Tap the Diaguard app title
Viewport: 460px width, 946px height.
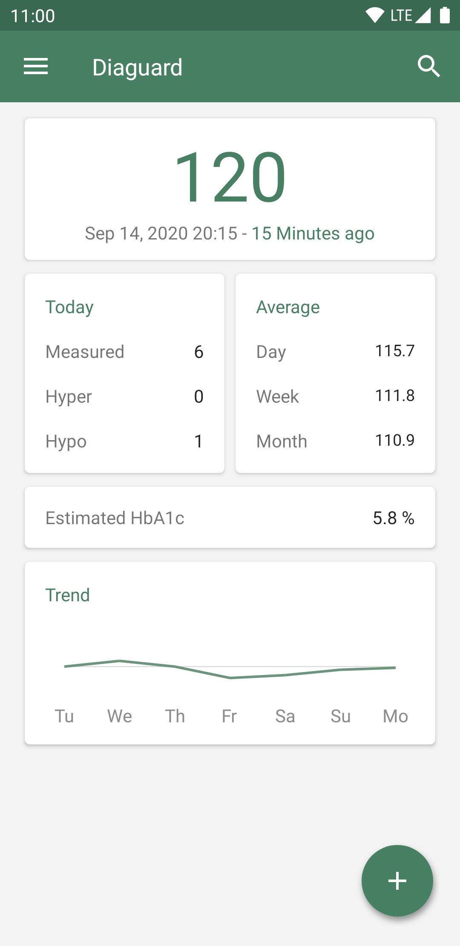(x=137, y=67)
